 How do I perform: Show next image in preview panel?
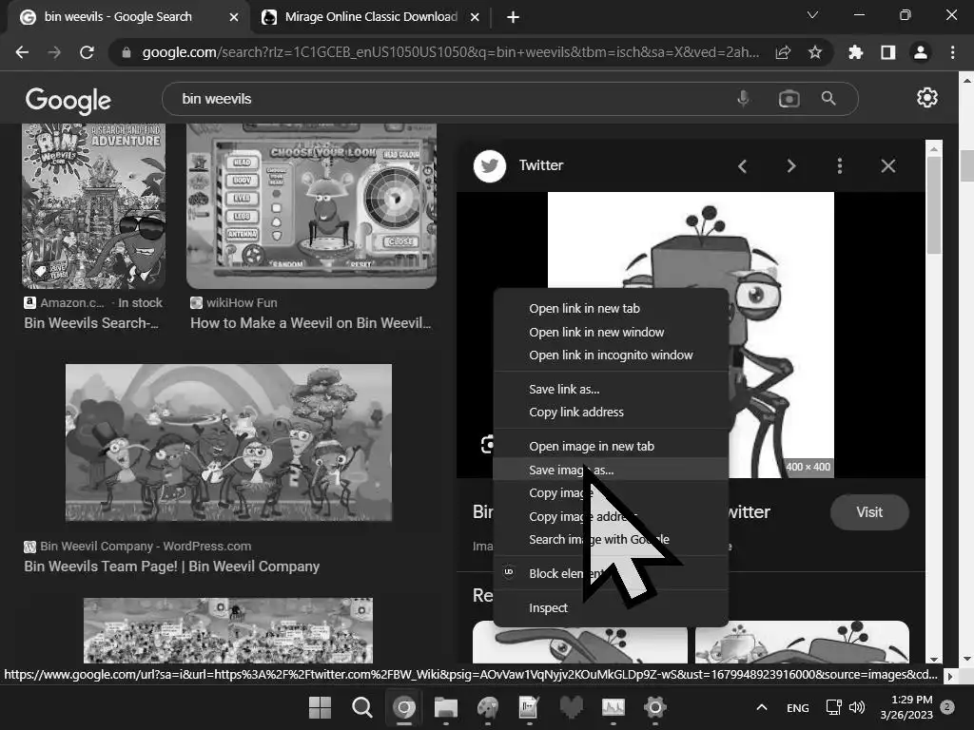(791, 165)
